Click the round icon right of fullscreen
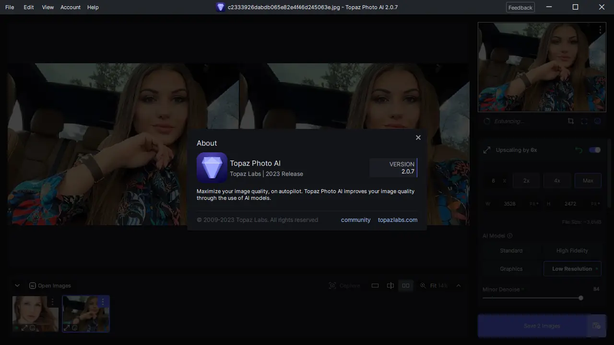The width and height of the screenshot is (614, 345). point(598,121)
